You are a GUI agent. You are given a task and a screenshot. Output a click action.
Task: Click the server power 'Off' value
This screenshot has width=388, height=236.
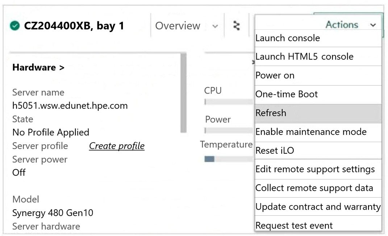[19, 172]
